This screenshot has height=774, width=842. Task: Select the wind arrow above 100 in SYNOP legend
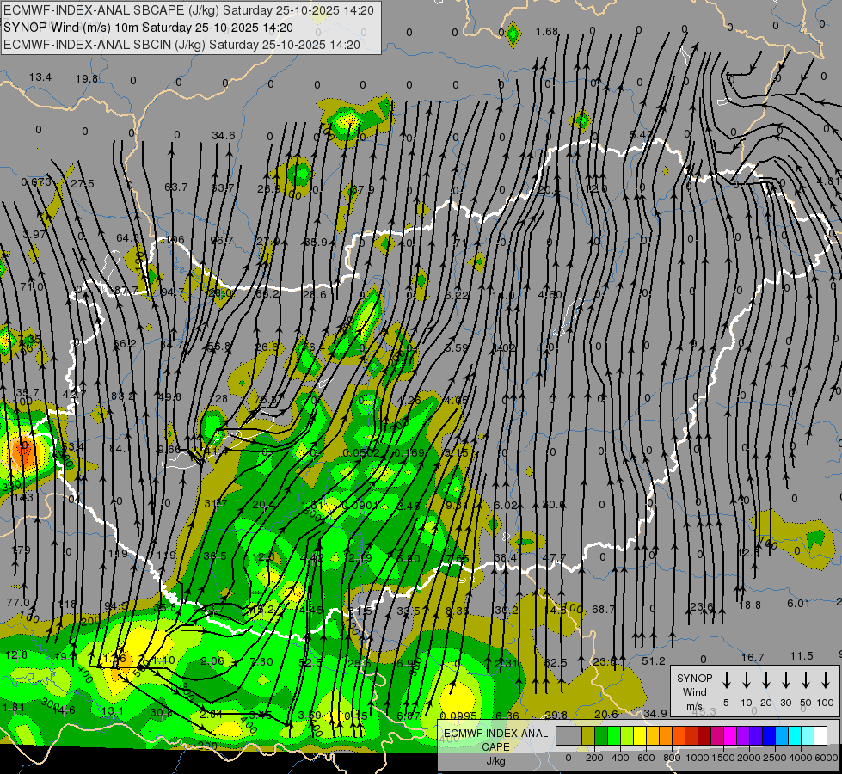click(x=826, y=680)
